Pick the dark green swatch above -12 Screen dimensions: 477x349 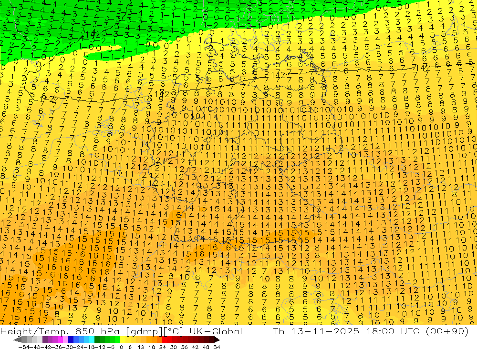(x=97, y=340)
